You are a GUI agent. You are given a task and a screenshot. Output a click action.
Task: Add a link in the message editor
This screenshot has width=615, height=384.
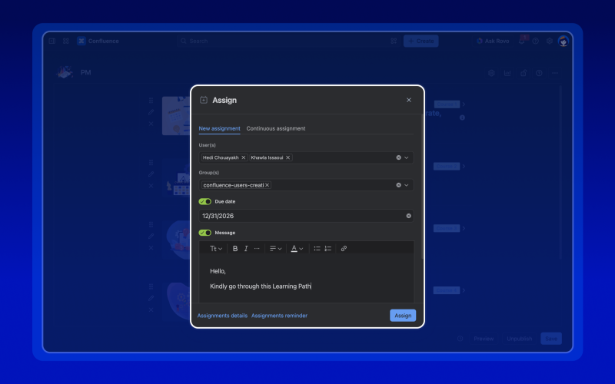click(344, 248)
